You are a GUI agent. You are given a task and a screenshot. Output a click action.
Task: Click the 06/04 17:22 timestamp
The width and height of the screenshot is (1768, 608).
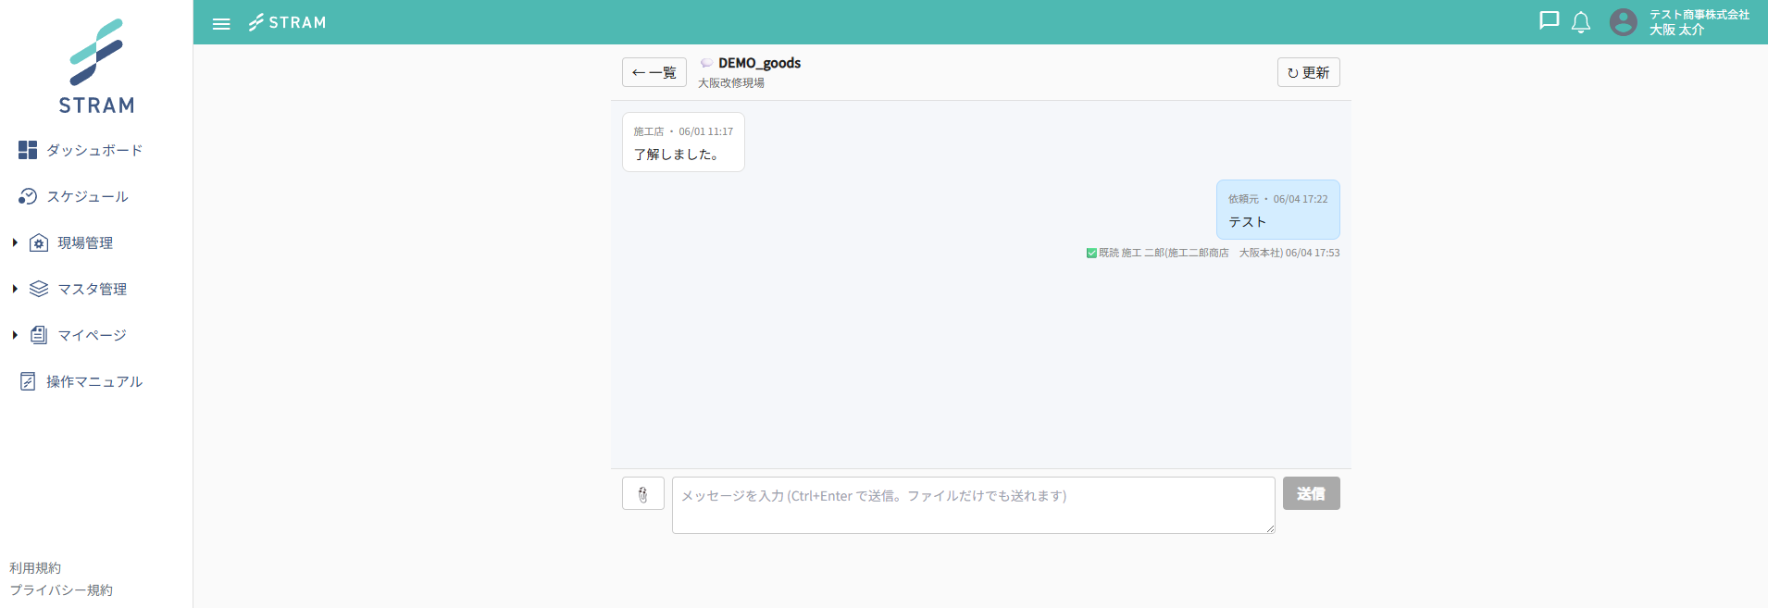(1301, 199)
